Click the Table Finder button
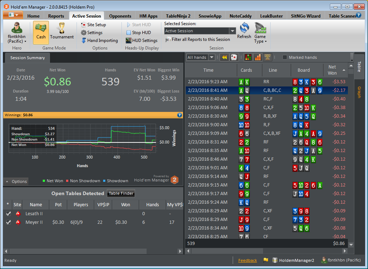The image size is (368, 269). [x=121, y=194]
